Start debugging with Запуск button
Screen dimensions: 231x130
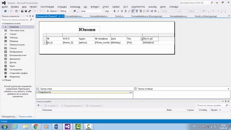(52, 11)
